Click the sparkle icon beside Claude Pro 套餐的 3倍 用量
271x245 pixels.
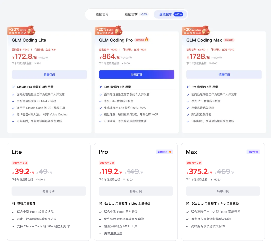(x=13, y=87)
